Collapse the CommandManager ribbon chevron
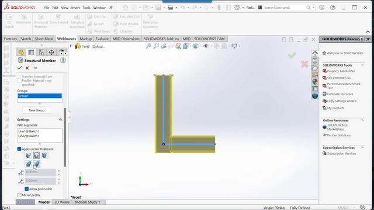This screenshot has width=374, height=210. (x=368, y=32)
